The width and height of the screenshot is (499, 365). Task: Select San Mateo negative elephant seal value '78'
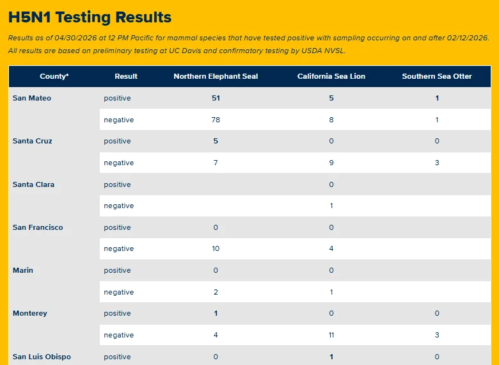coord(216,120)
